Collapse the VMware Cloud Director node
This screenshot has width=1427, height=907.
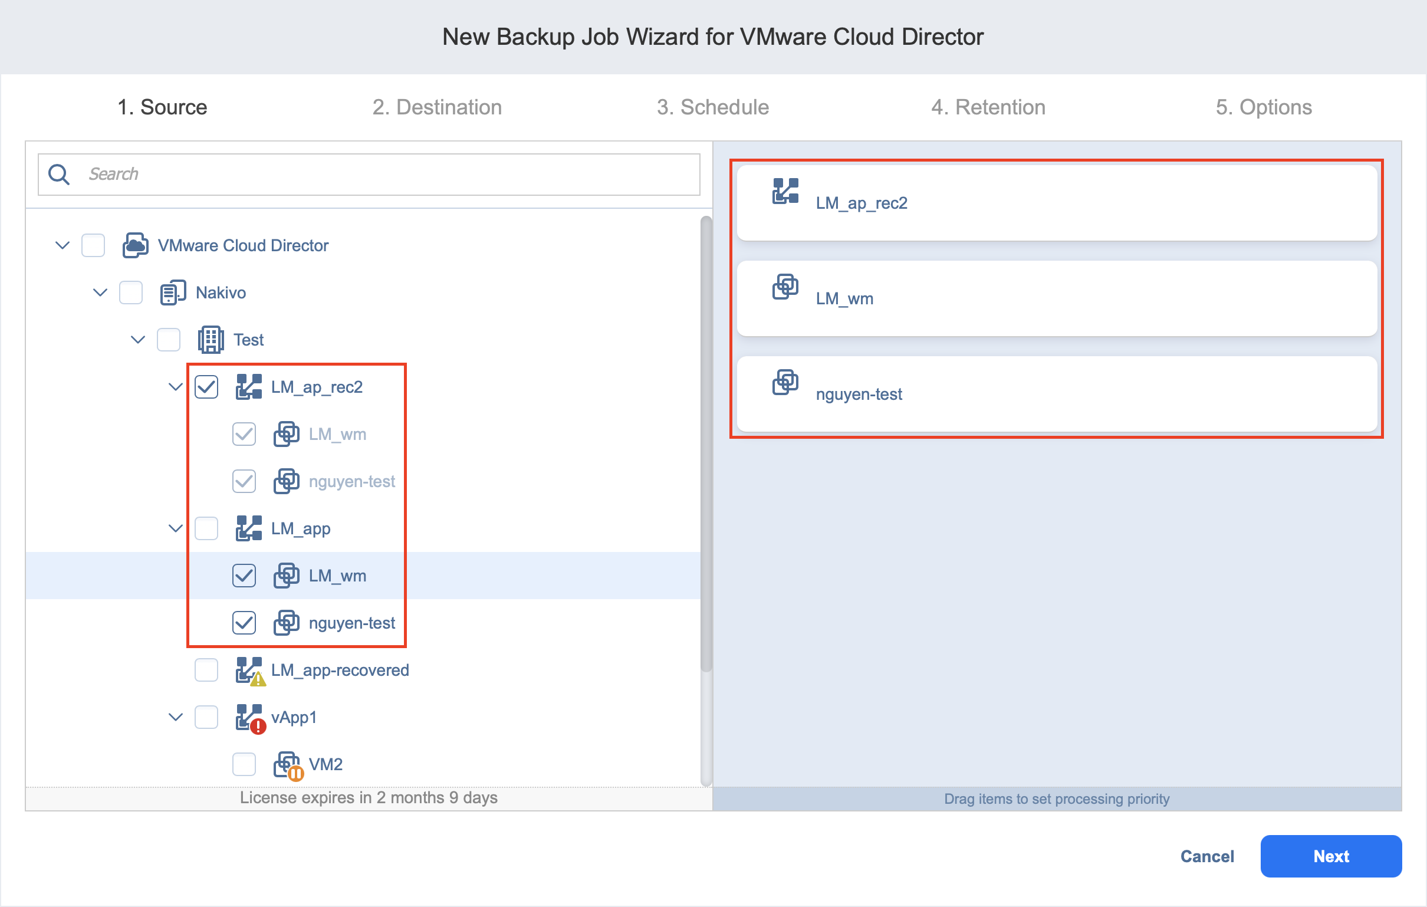[63, 245]
